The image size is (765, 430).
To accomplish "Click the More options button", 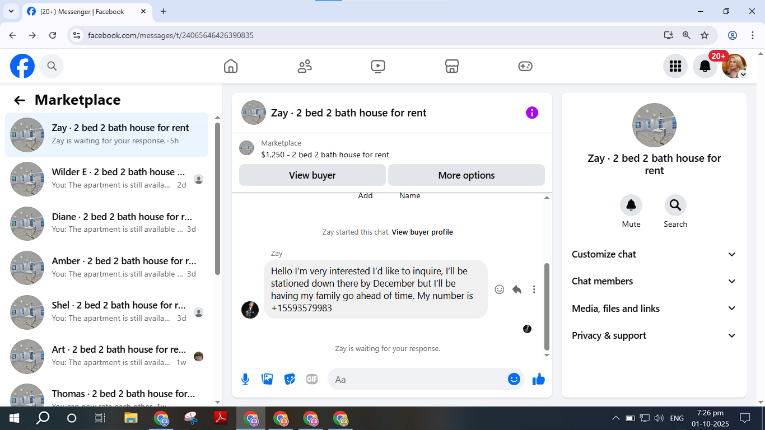I will click(467, 175).
